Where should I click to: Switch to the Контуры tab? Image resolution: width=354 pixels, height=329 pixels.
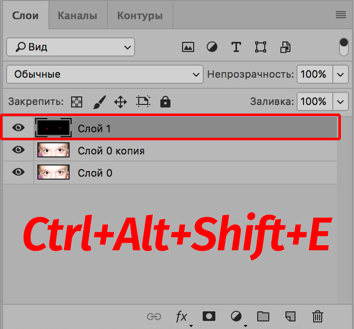pyautogui.click(x=140, y=15)
